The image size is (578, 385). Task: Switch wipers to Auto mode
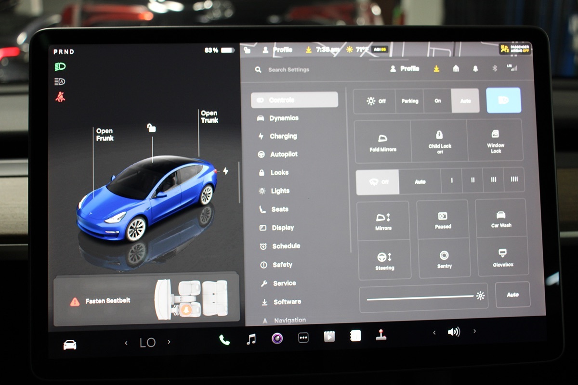click(420, 181)
